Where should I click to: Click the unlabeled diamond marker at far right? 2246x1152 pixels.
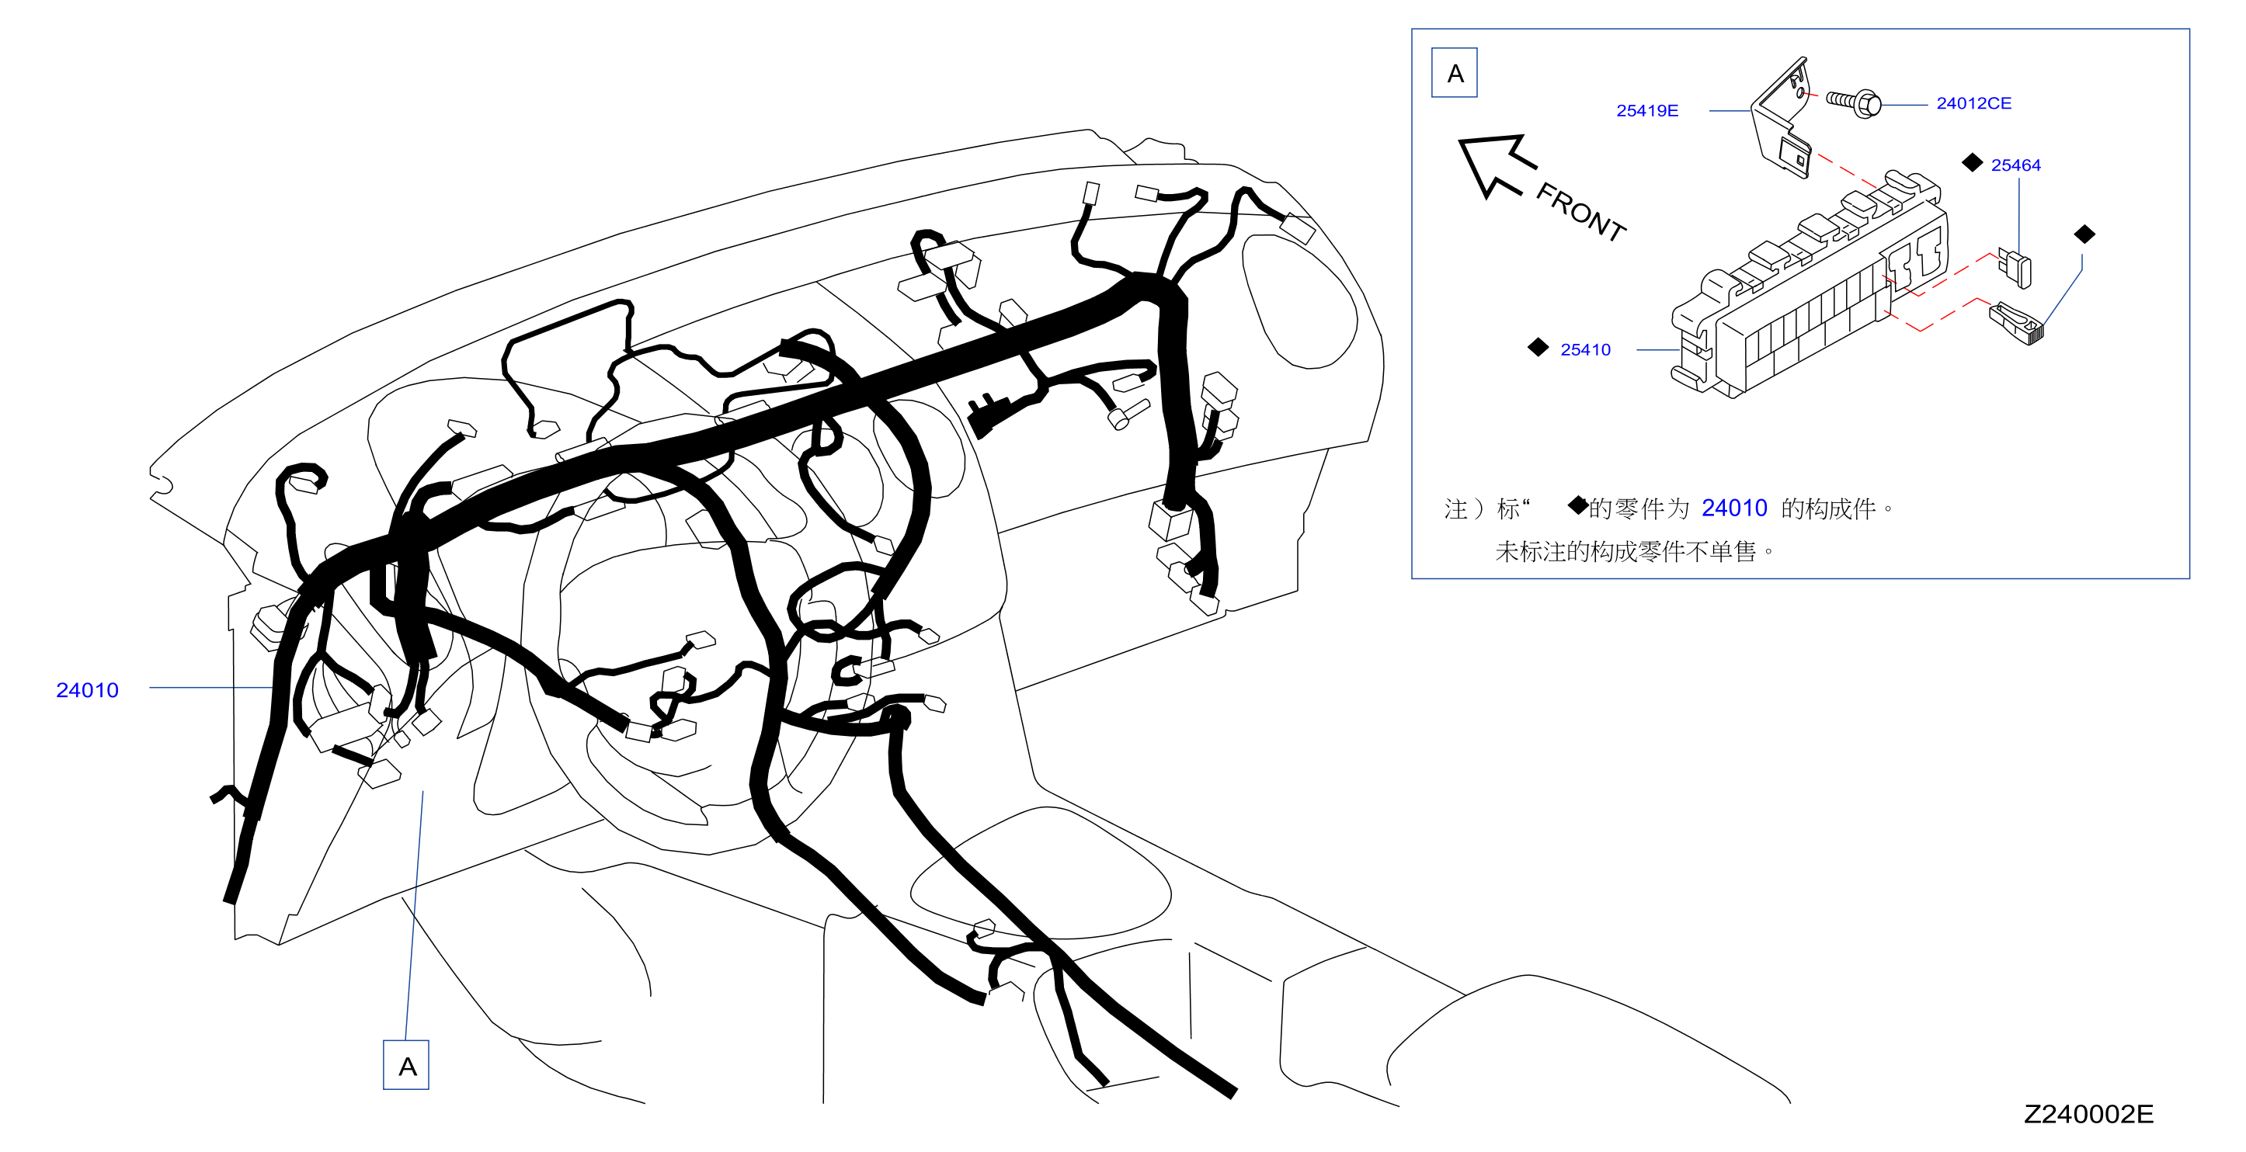2084,234
